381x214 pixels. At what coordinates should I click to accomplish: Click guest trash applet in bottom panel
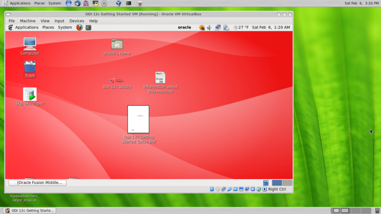coord(266,183)
